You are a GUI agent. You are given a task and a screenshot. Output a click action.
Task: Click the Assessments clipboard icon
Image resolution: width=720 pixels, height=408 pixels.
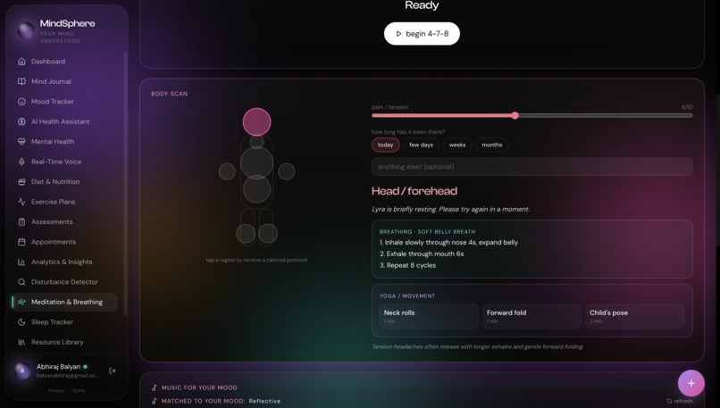(21, 221)
